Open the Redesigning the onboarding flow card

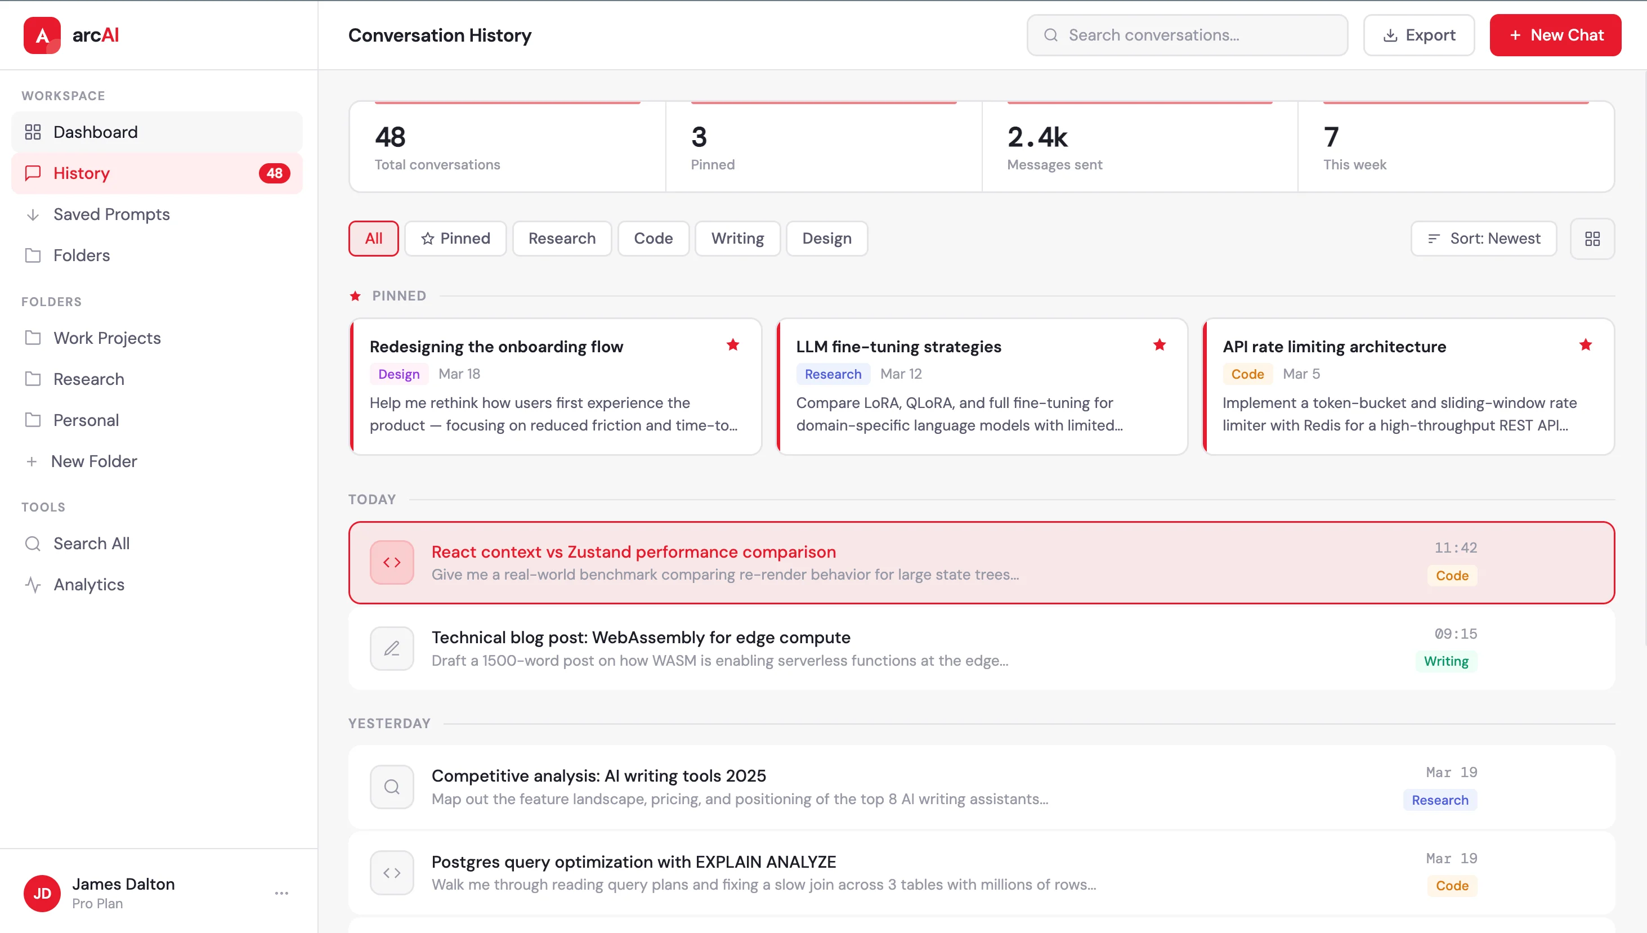tap(555, 387)
